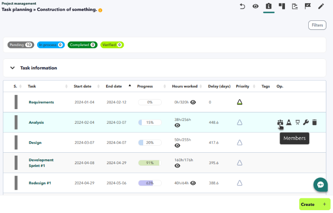View hours detail for Design eye icon
Viewport: 333px width, 213px height.
point(177,146)
